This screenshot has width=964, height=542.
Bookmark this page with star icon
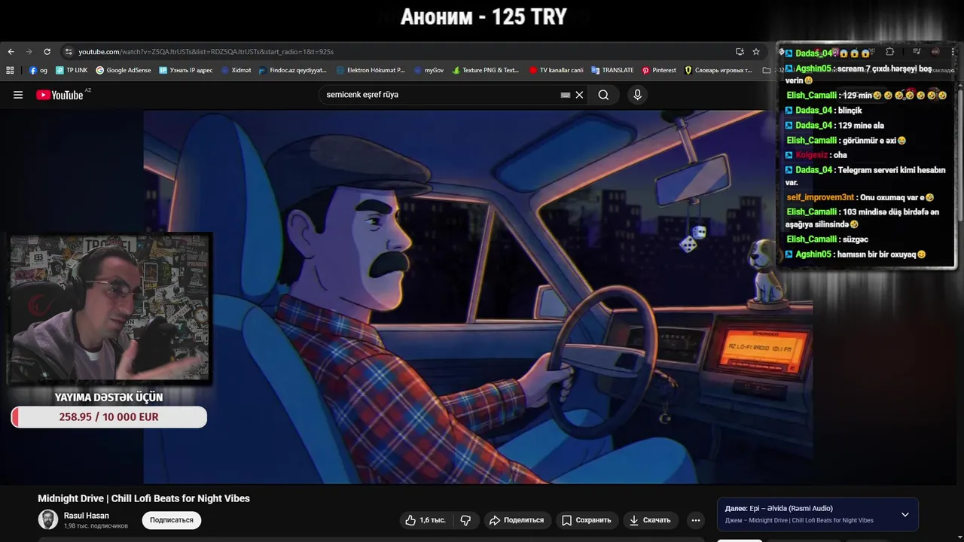pos(756,52)
